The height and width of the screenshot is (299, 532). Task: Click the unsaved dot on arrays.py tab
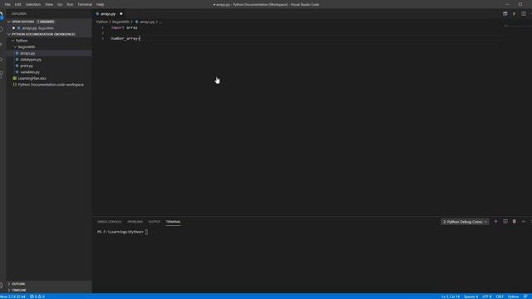[x=121, y=14]
